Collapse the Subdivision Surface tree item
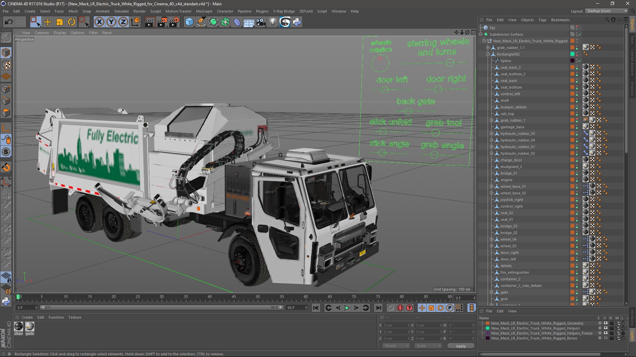Viewport: 636px width, 357px height. coord(480,34)
